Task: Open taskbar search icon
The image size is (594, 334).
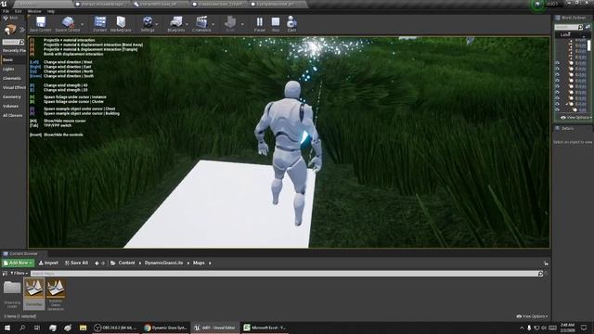Action: (x=22, y=328)
